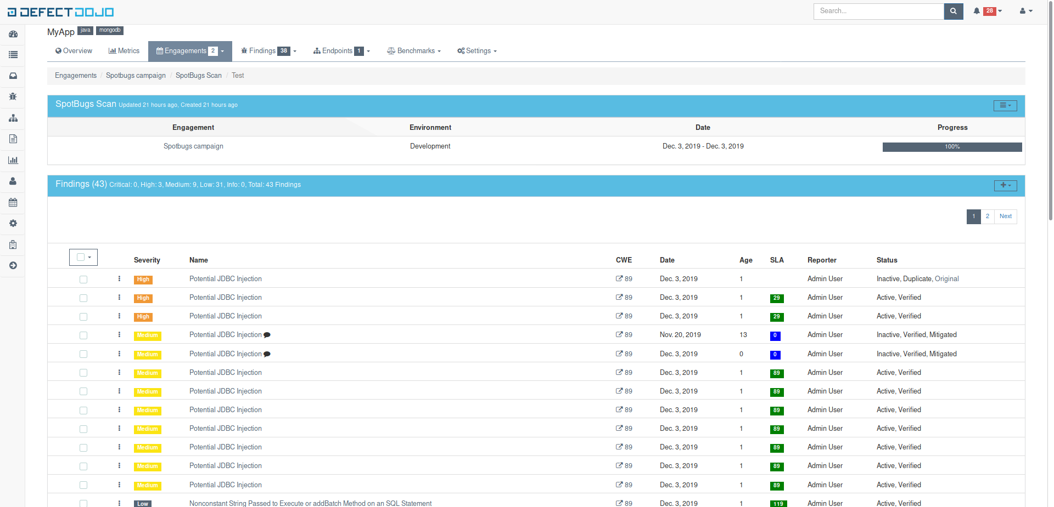Tick checkbox for the Inactive, Duplicate finding
The width and height of the screenshot is (1054, 507).
coord(83,280)
